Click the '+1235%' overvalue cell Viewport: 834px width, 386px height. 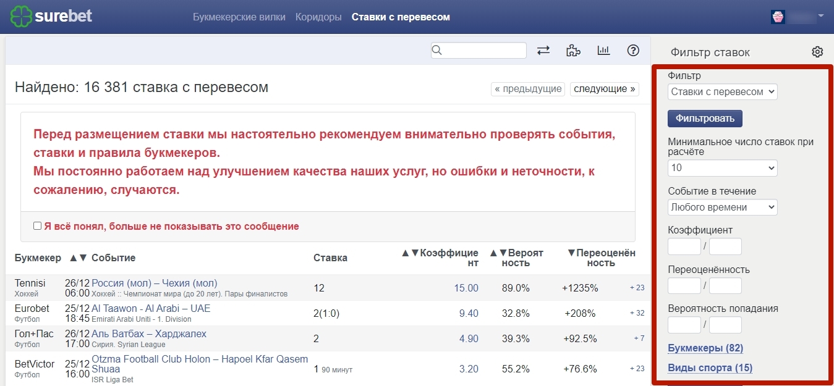point(580,288)
